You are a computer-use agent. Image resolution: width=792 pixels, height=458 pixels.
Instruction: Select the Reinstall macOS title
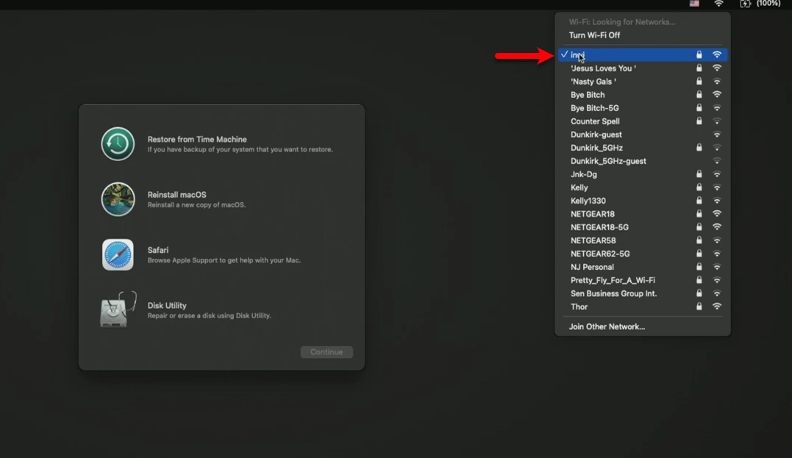point(176,194)
